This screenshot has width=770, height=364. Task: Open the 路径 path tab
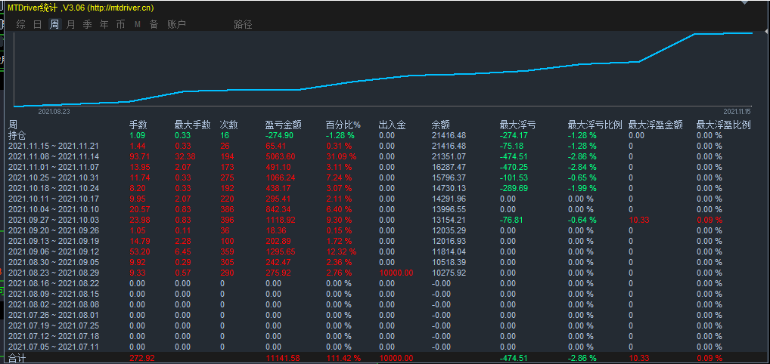(243, 24)
